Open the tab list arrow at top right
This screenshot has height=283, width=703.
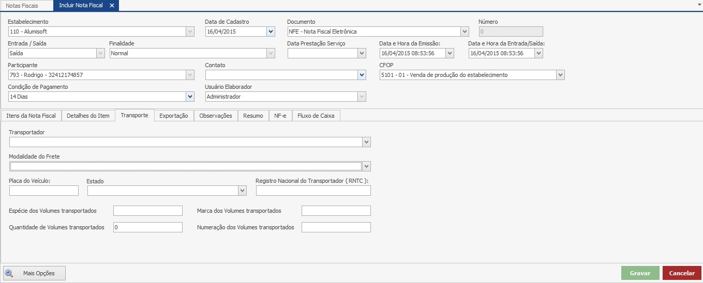pos(698,4)
